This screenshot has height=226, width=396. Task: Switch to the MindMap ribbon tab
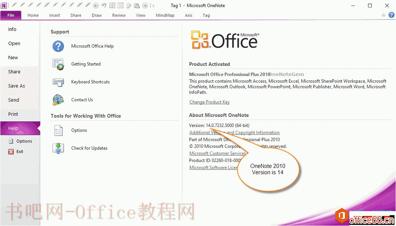click(165, 15)
